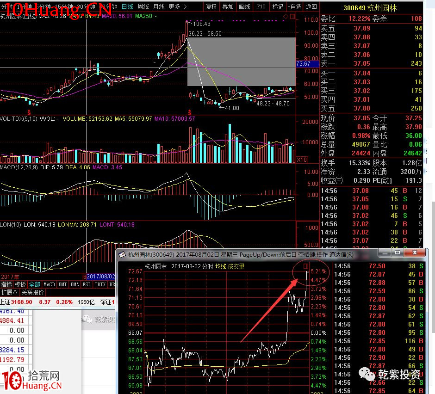Switch chart period to 15分钟
The width and height of the screenshot is (435, 394).
64,6
